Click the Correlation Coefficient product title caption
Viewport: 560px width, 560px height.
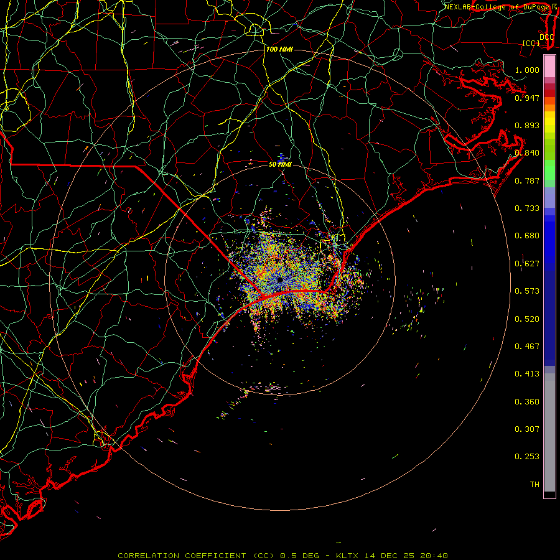(x=282, y=556)
